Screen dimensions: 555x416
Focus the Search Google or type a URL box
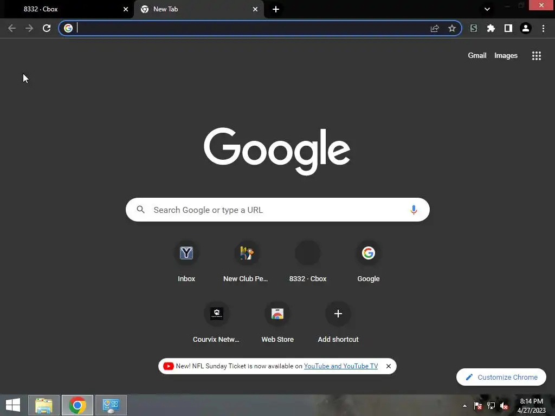(x=277, y=210)
